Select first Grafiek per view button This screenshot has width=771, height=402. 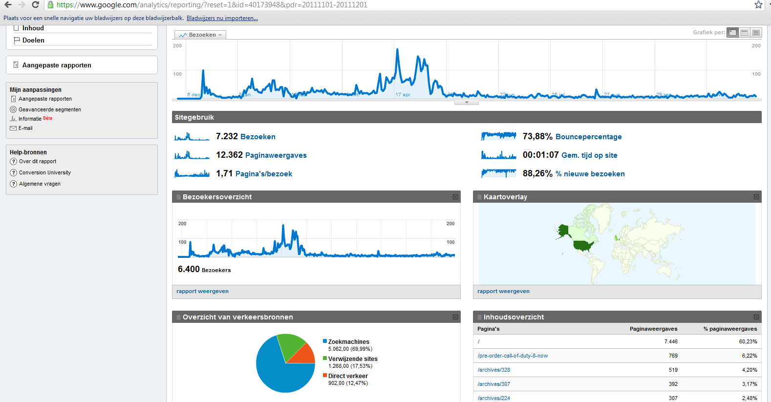732,33
